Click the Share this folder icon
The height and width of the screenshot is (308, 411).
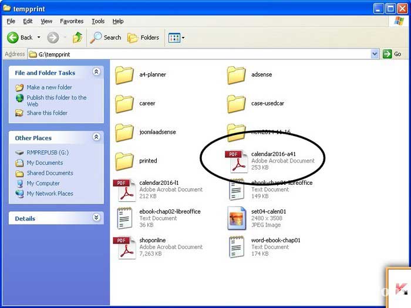pos(19,113)
